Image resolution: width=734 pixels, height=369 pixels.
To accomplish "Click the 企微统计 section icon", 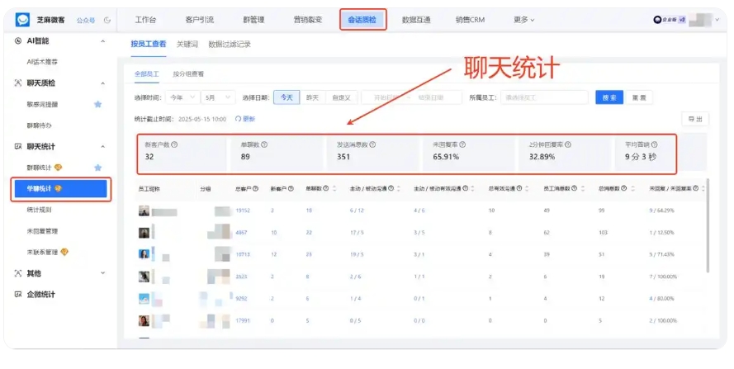I will [x=18, y=294].
